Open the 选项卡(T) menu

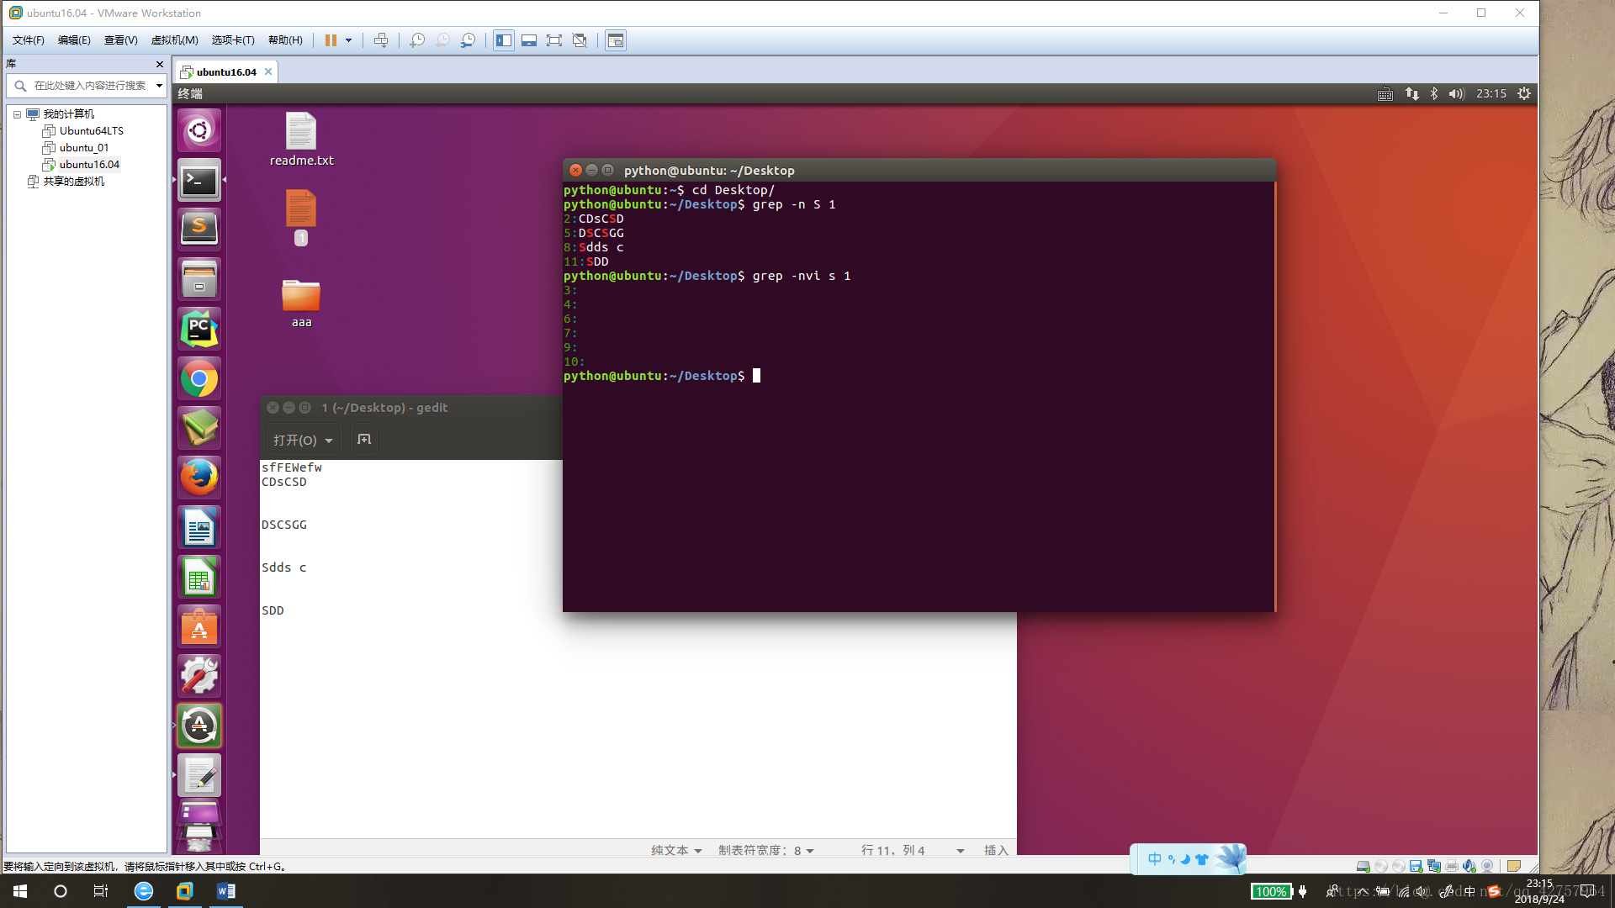(232, 40)
